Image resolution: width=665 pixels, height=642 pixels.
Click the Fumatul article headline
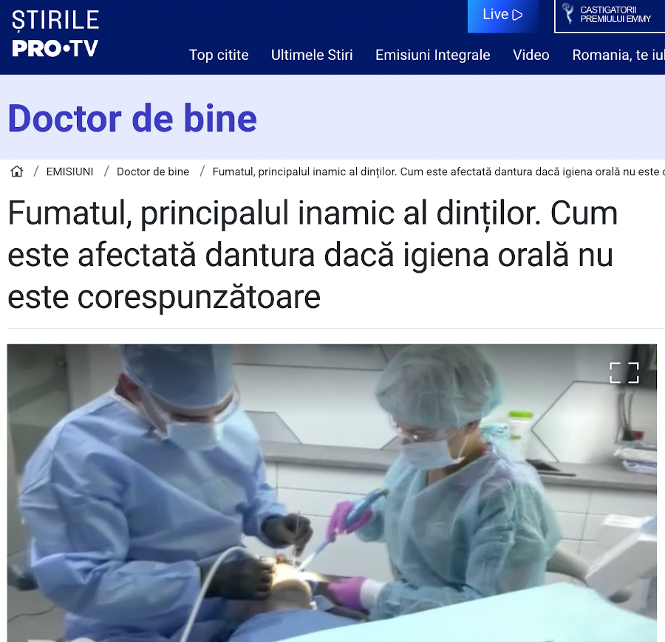coord(313,256)
